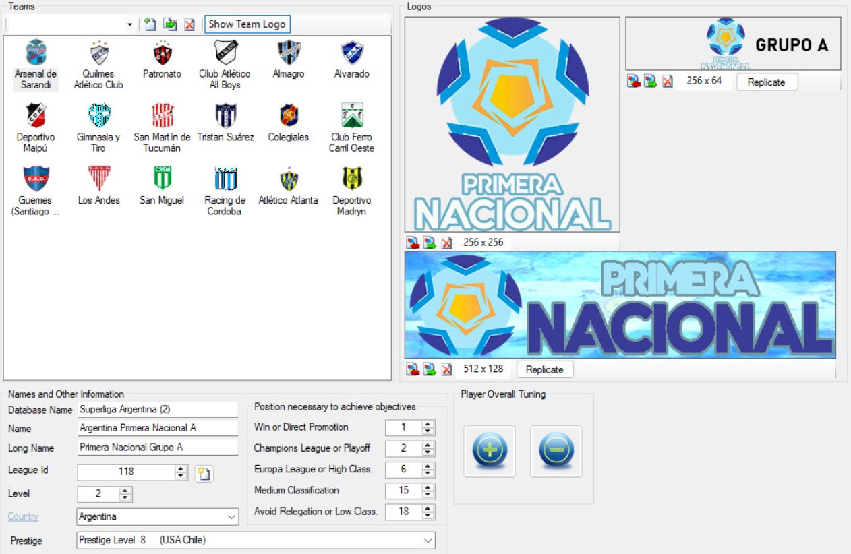Image resolution: width=851 pixels, height=554 pixels.
Task: Edit the Long Name field
Action: click(158, 448)
